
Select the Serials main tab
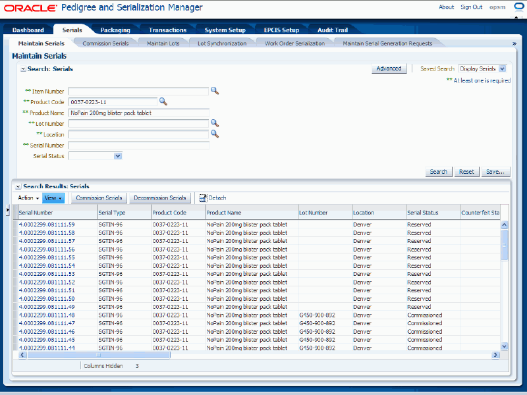[72, 30]
